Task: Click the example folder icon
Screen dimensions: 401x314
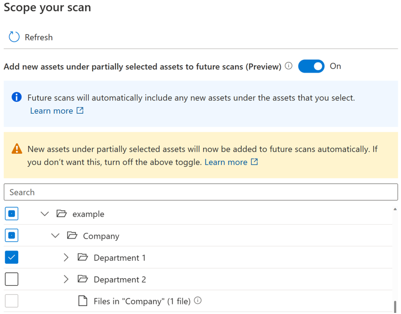Action: pyautogui.click(x=61, y=214)
